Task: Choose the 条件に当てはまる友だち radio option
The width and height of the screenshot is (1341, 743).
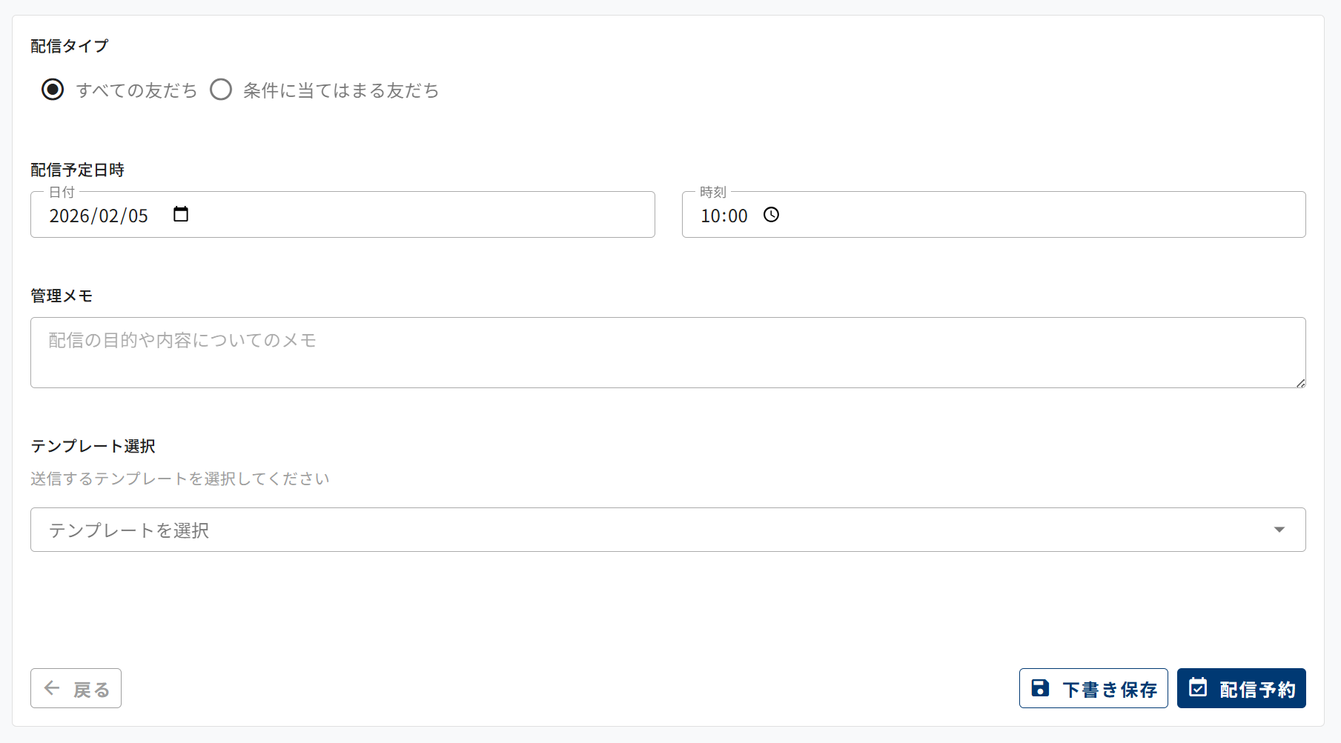Action: pyautogui.click(x=221, y=90)
